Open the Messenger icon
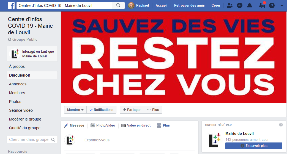The width and height of the screenshot is (287, 154). point(240,6)
